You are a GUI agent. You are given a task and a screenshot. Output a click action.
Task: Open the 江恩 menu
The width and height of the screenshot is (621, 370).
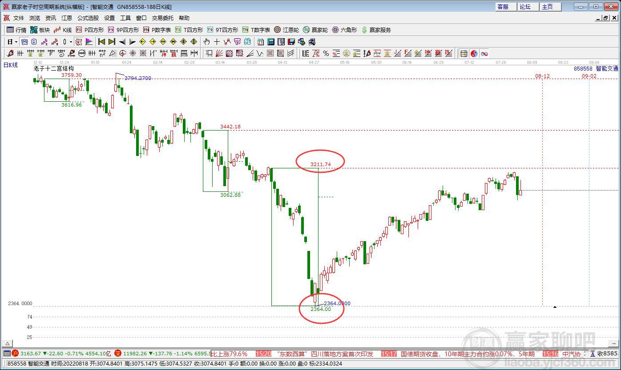pos(67,18)
